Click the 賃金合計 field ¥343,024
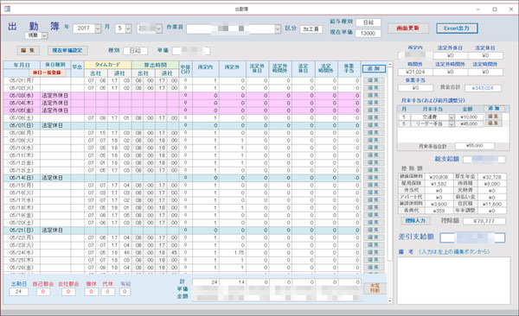519x316 pixels. point(483,88)
